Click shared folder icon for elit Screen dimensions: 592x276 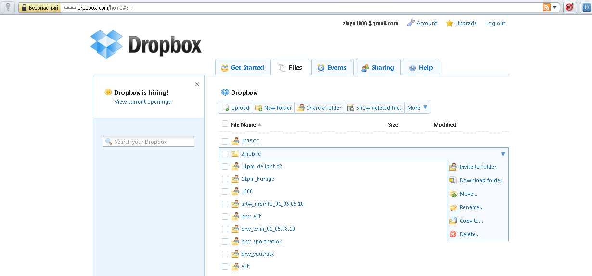[x=235, y=266]
